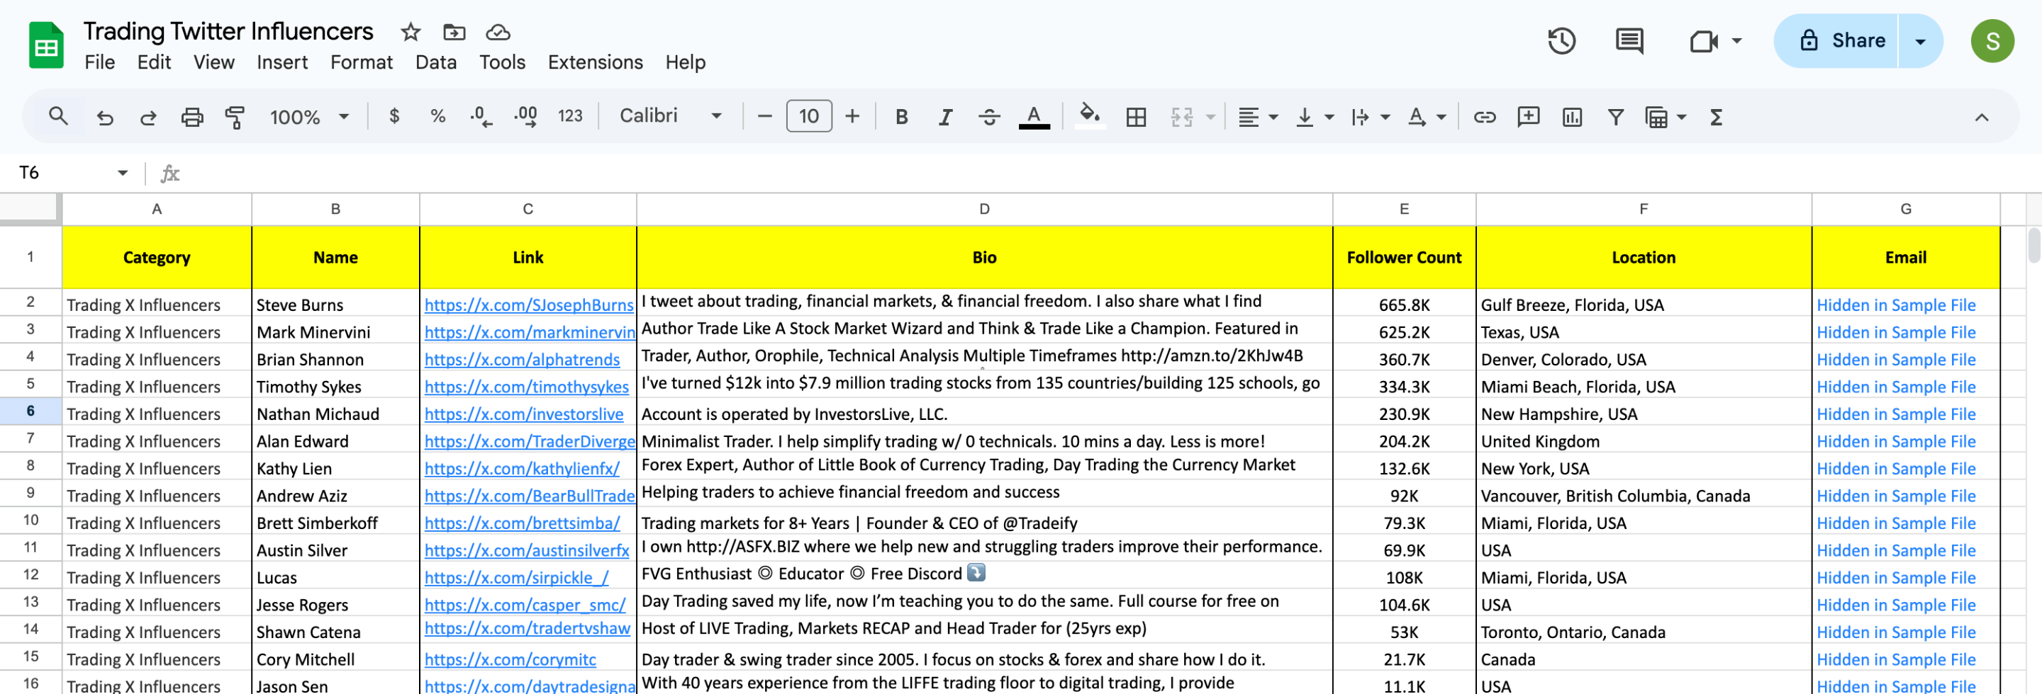
Task: Insert a chart
Action: point(1571,117)
